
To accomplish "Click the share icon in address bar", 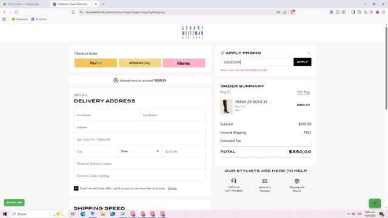I will tap(285, 12).
